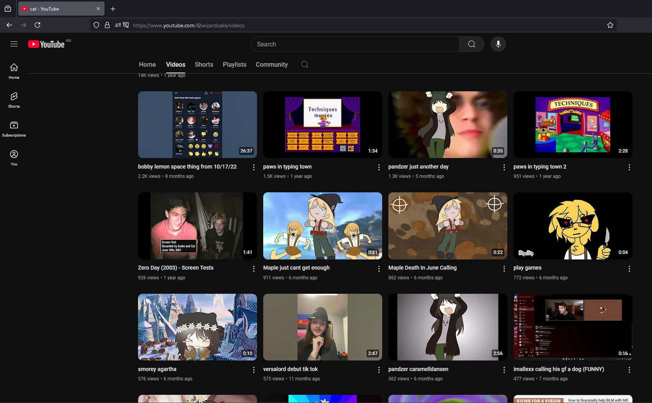The width and height of the screenshot is (652, 403).
Task: Switch to the Shorts tab
Action: (204, 64)
